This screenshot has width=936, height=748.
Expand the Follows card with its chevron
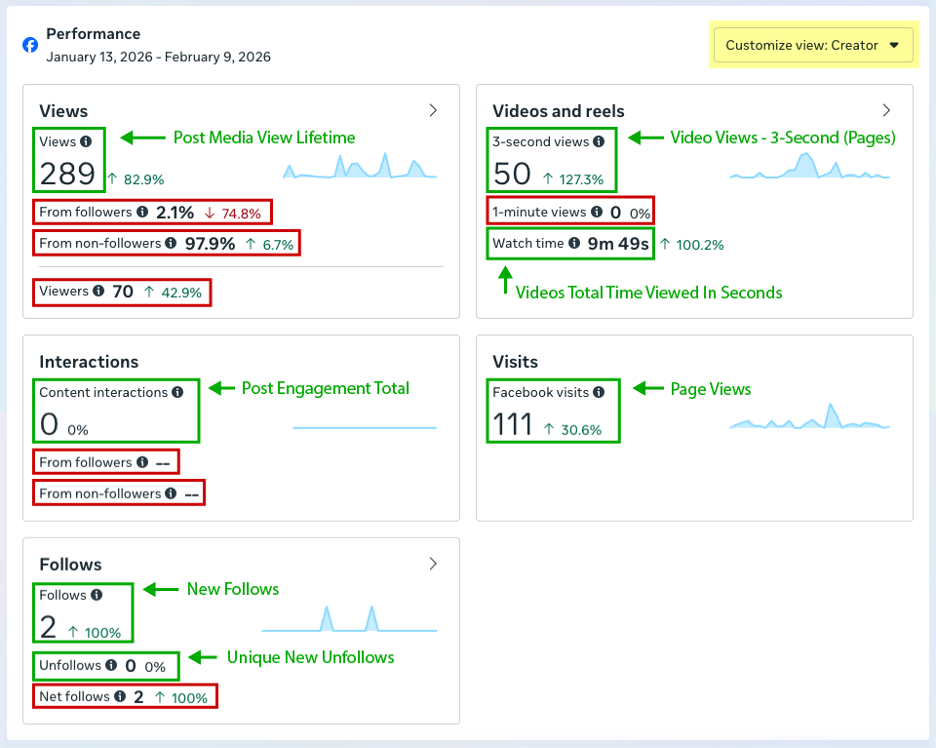[434, 564]
